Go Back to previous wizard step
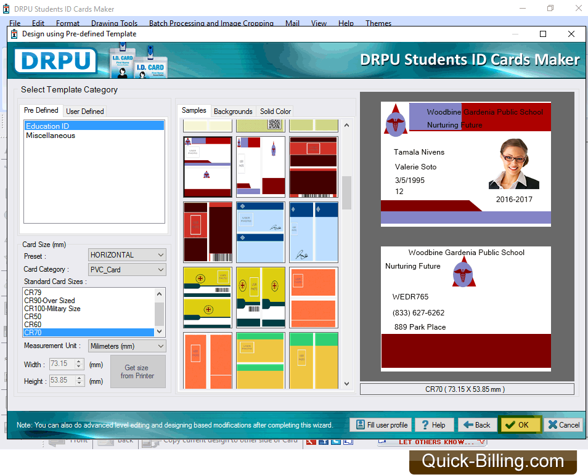Screen dimensions: 588x475 click(476, 424)
